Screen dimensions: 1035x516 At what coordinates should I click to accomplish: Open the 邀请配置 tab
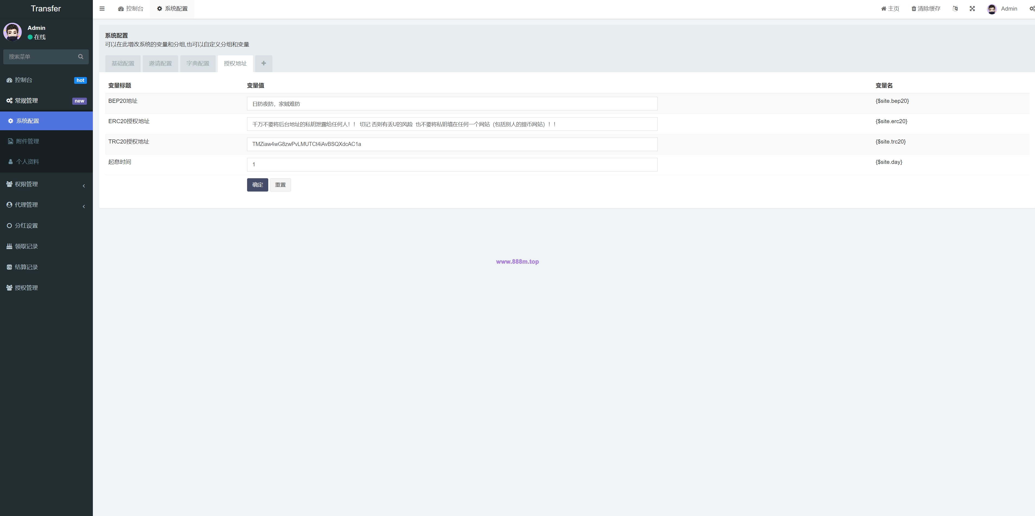[x=160, y=63]
